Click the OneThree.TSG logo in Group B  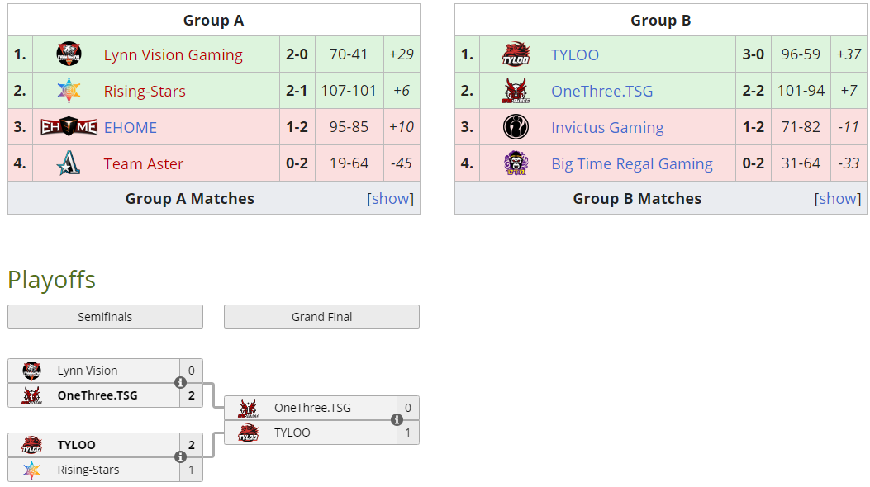(516, 90)
